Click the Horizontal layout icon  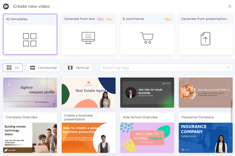click(33, 68)
